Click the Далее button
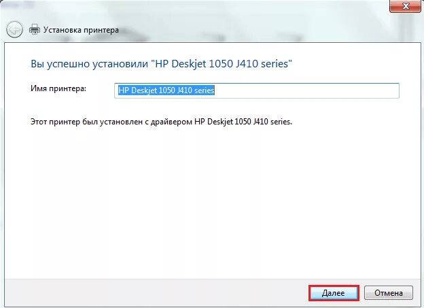424x308 pixels. [334, 293]
